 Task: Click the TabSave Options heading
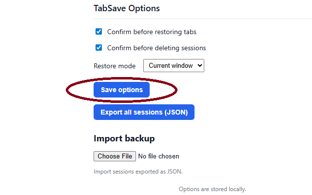(x=127, y=8)
